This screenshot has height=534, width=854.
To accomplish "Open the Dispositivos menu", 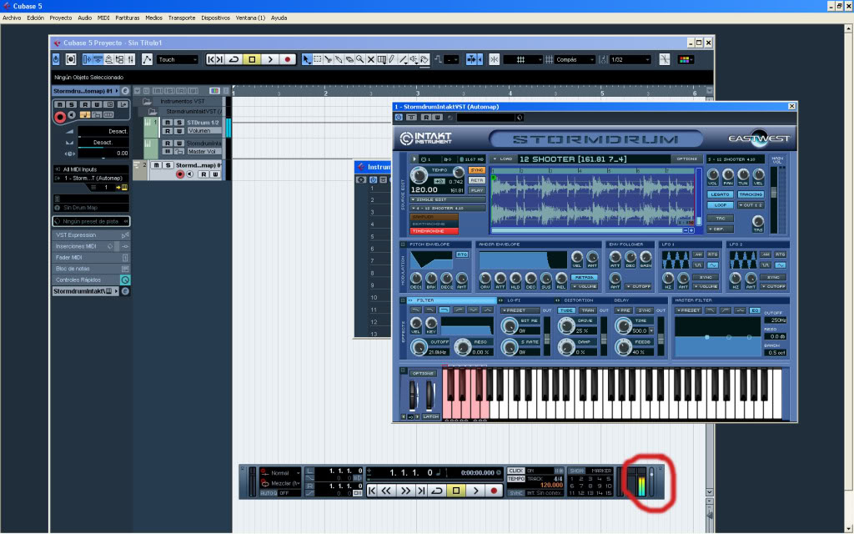I will point(215,18).
